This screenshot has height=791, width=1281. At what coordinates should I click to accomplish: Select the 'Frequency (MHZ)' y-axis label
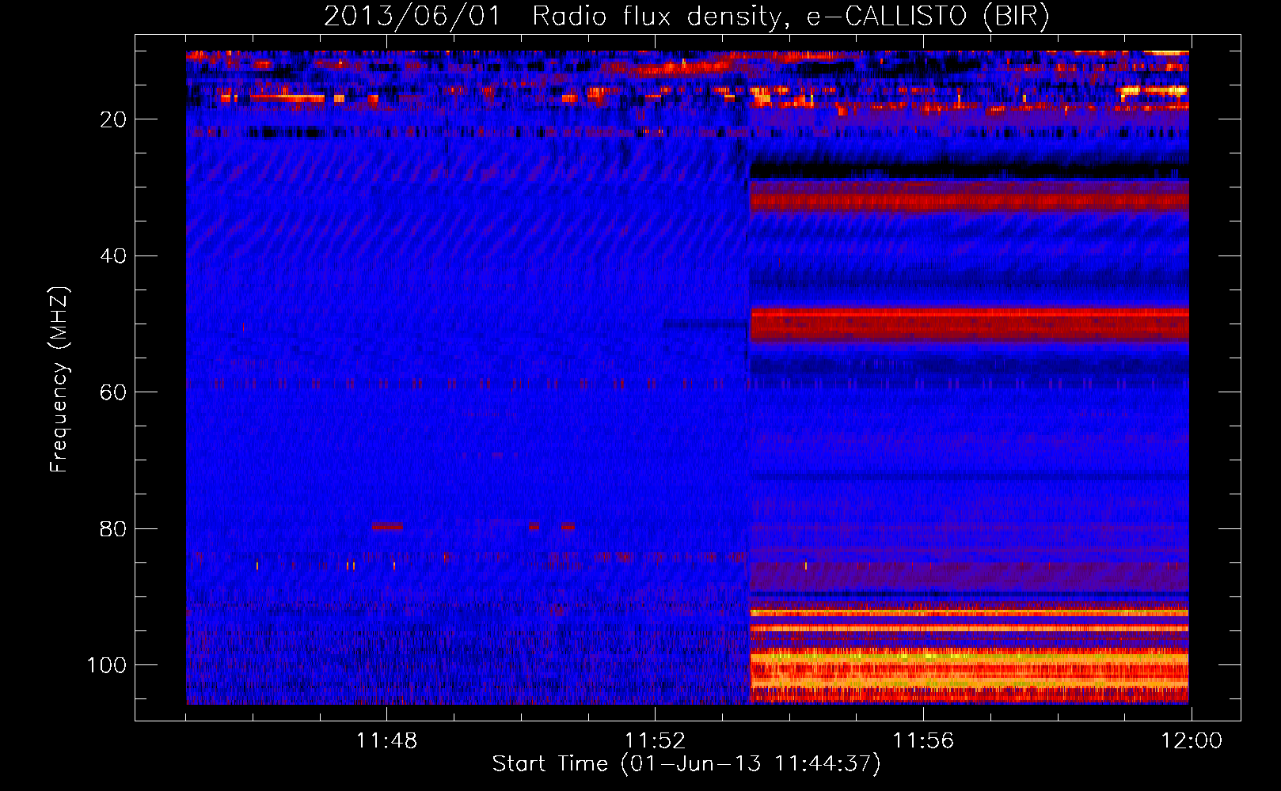pos(59,379)
